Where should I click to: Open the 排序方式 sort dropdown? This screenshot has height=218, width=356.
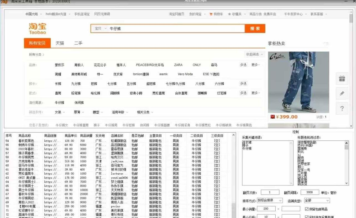tap(270, 201)
